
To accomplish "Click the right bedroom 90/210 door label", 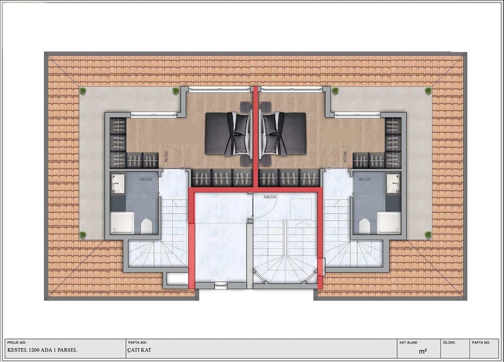I will [x=345, y=157].
